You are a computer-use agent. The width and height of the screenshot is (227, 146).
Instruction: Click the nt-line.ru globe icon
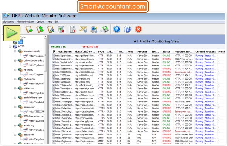tap(20, 70)
